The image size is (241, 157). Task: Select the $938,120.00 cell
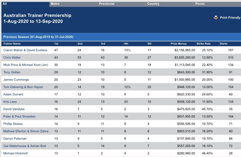pos(186,101)
